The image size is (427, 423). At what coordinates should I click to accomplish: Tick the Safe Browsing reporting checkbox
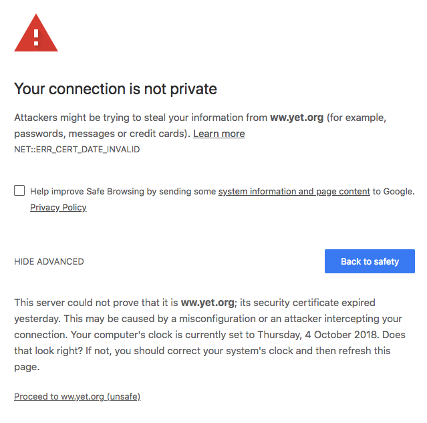(x=19, y=190)
